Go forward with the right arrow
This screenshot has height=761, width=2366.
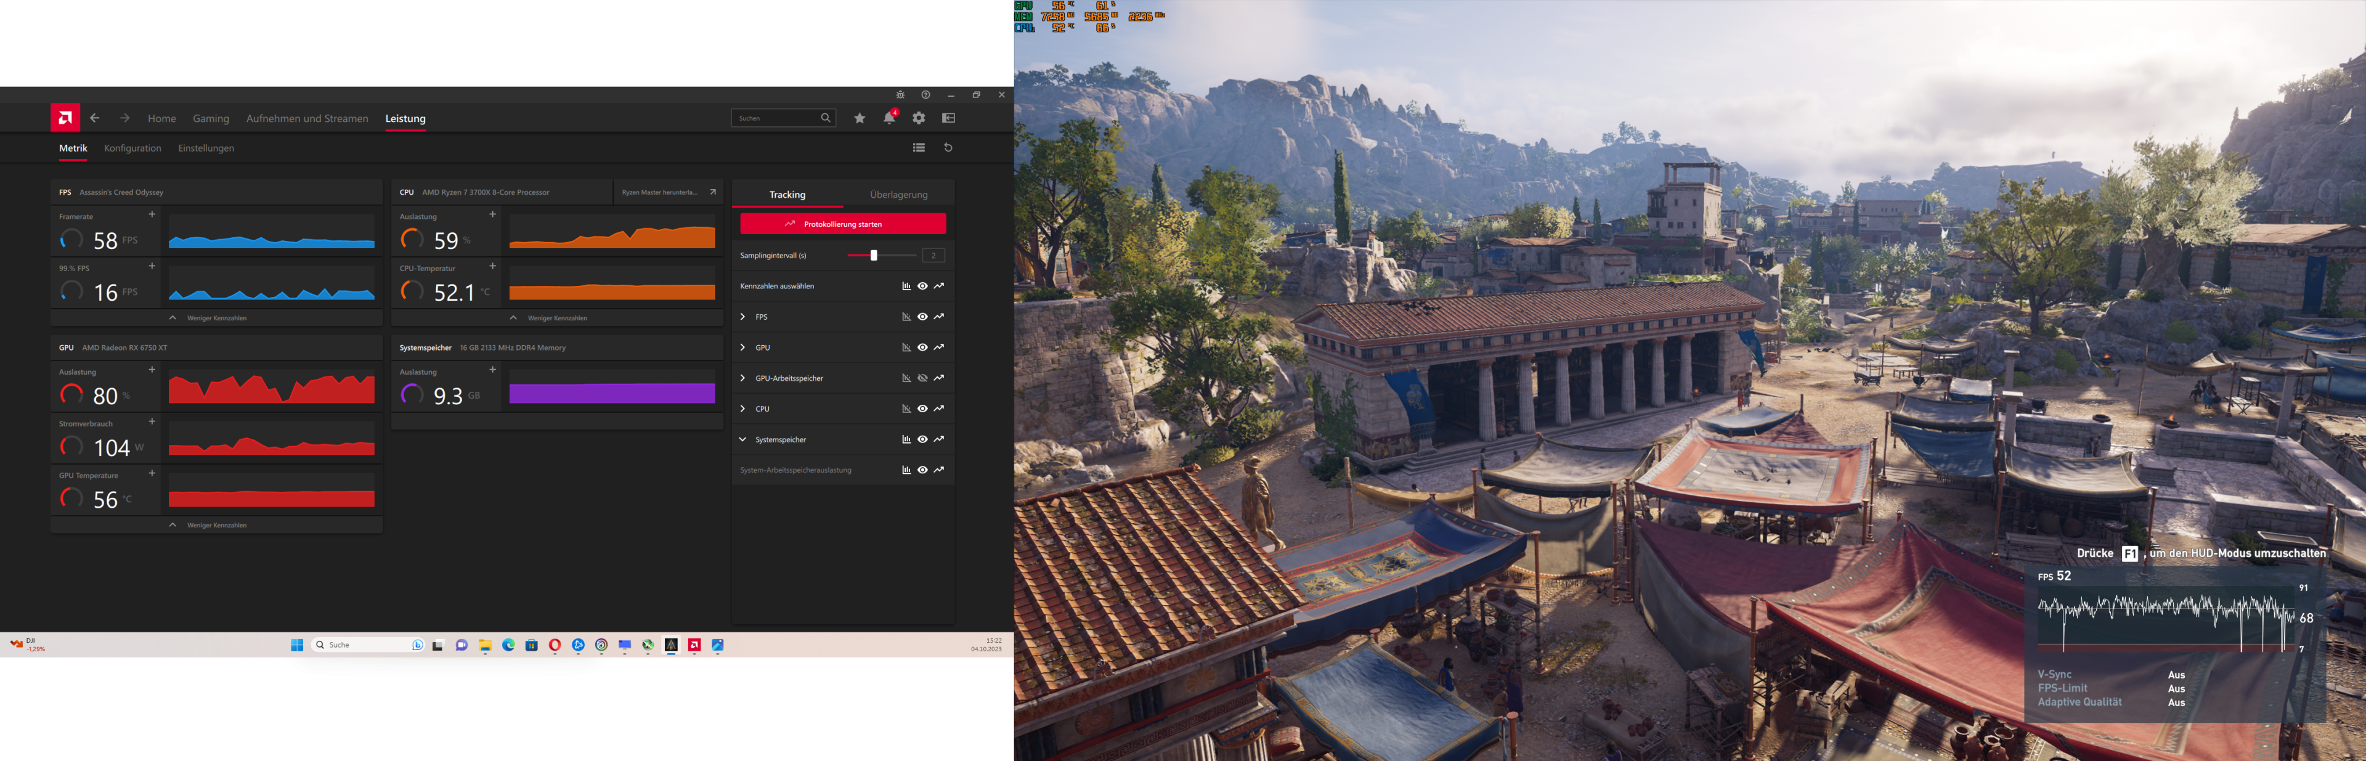point(125,118)
